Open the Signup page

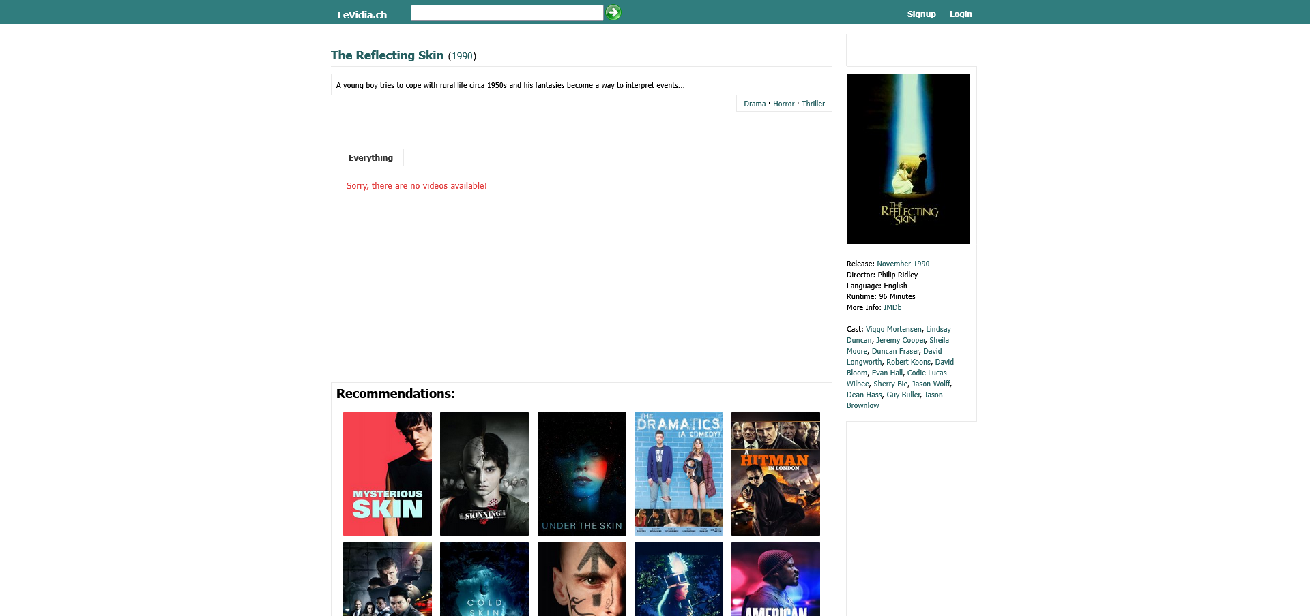921,14
